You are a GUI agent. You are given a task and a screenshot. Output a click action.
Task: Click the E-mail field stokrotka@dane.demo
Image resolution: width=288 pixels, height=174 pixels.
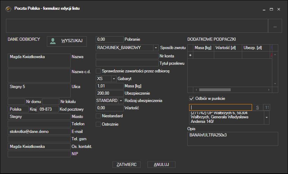(39, 132)
